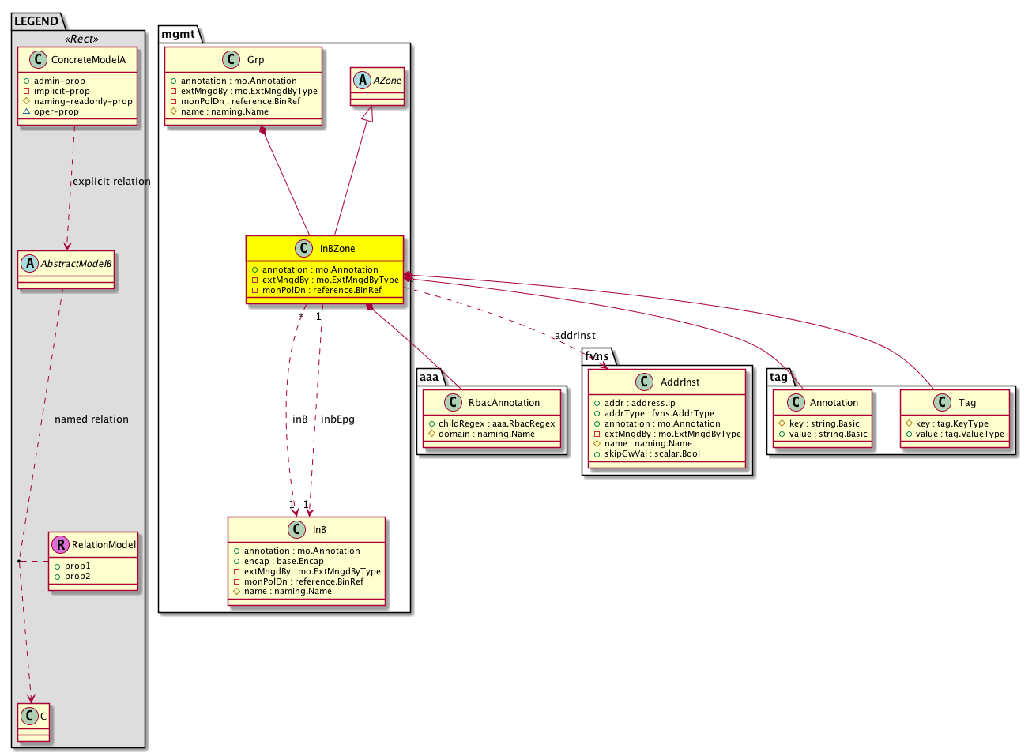
Task: Click the C icon beside the Tag class
Action: point(942,402)
